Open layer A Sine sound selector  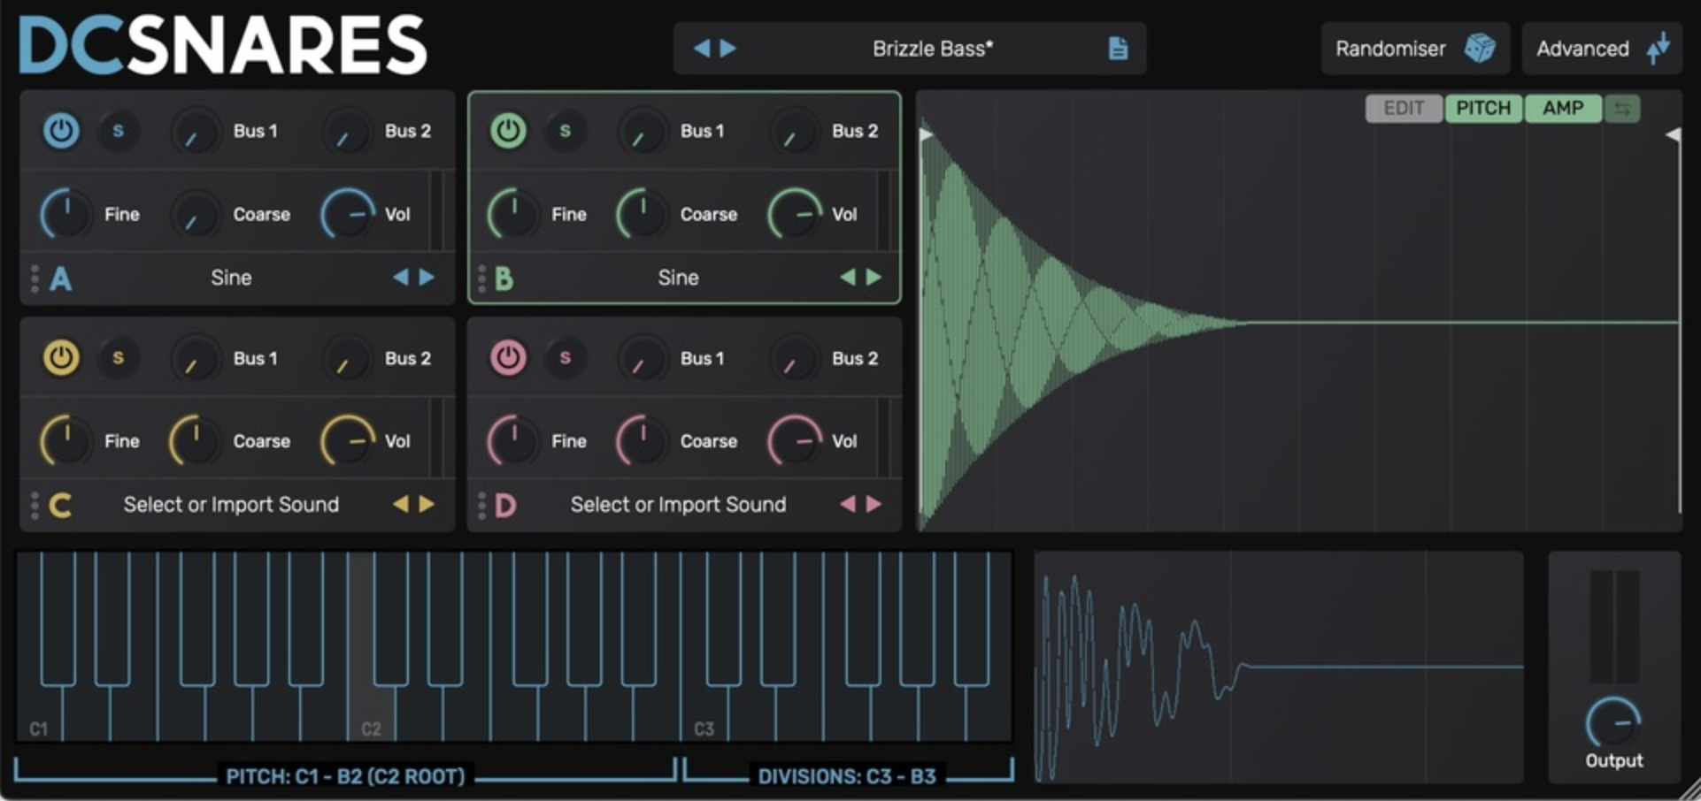231,278
